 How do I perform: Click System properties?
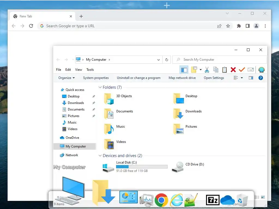click(x=96, y=78)
